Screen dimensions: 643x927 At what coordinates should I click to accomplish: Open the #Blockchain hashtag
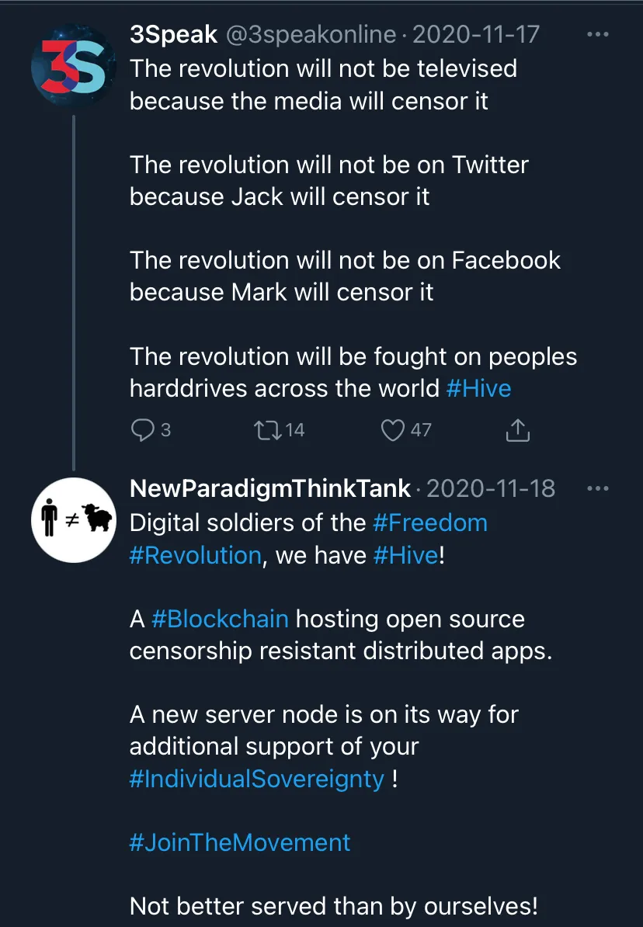pos(220,619)
